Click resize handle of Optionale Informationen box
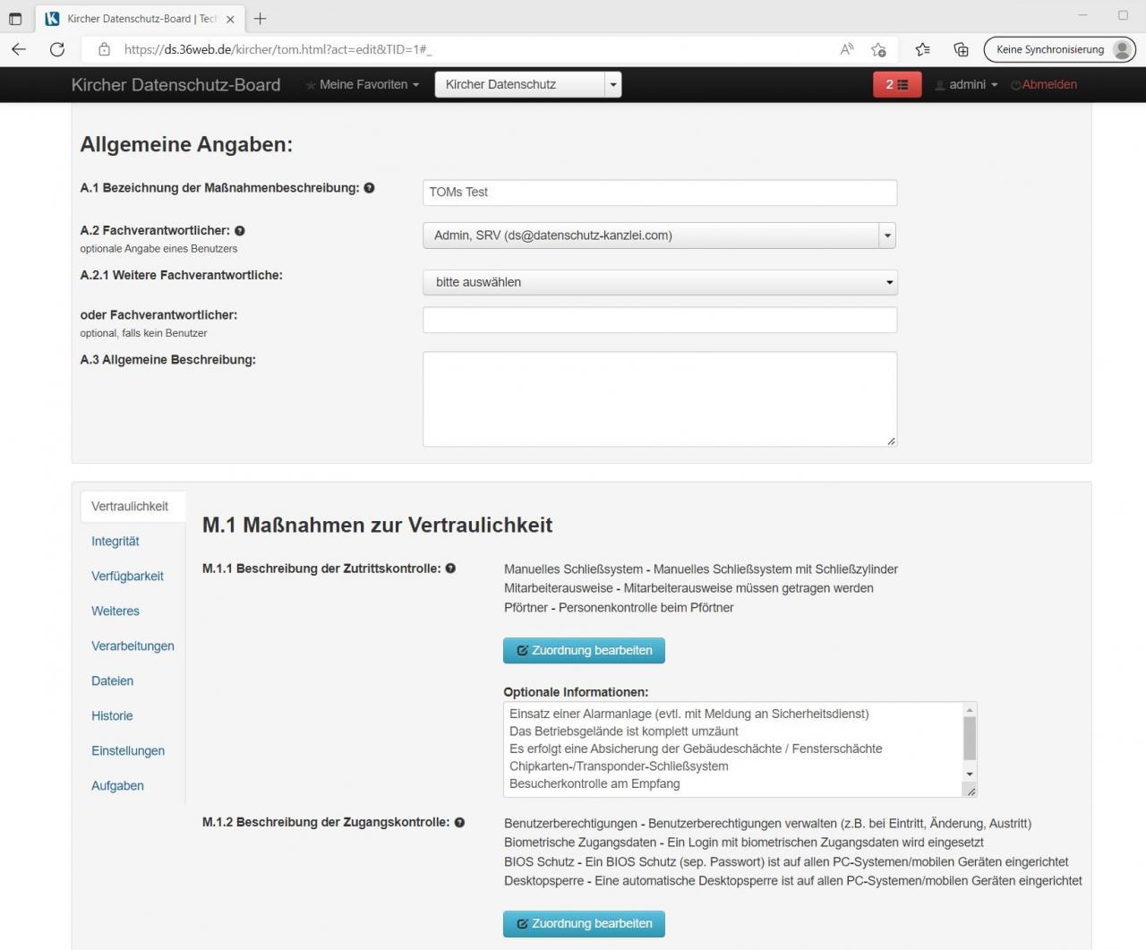 (971, 792)
